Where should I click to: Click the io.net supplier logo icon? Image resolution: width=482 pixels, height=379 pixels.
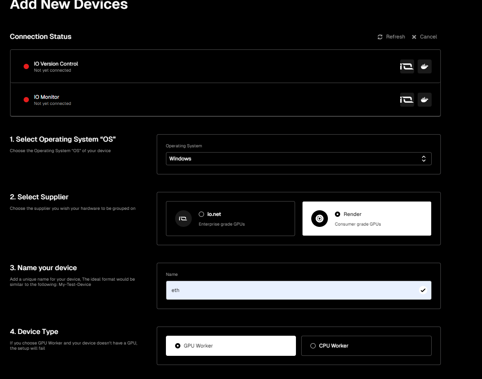tap(183, 219)
